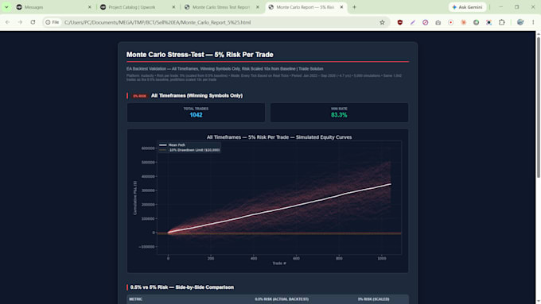Screen dimensions: 541x304
Task: Click the METRIC column header
Action: [x=135, y=299]
